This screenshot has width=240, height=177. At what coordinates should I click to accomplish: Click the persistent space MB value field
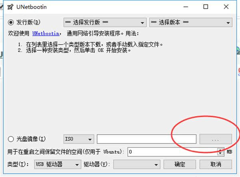point(172,152)
